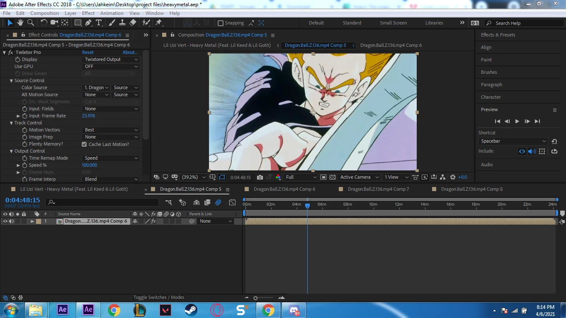Reset the Twixtor Pro effect
The height and width of the screenshot is (318, 566).
point(87,53)
